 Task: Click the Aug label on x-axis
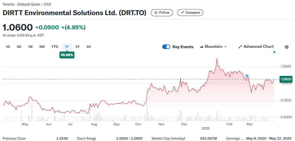94,124
